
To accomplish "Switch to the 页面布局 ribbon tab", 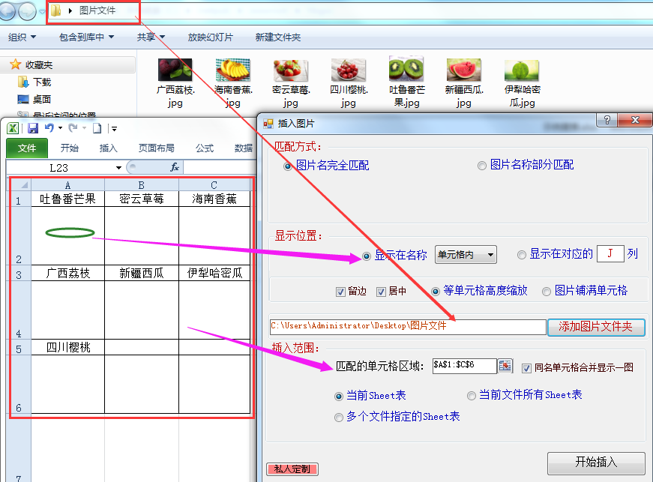I will coord(156,148).
